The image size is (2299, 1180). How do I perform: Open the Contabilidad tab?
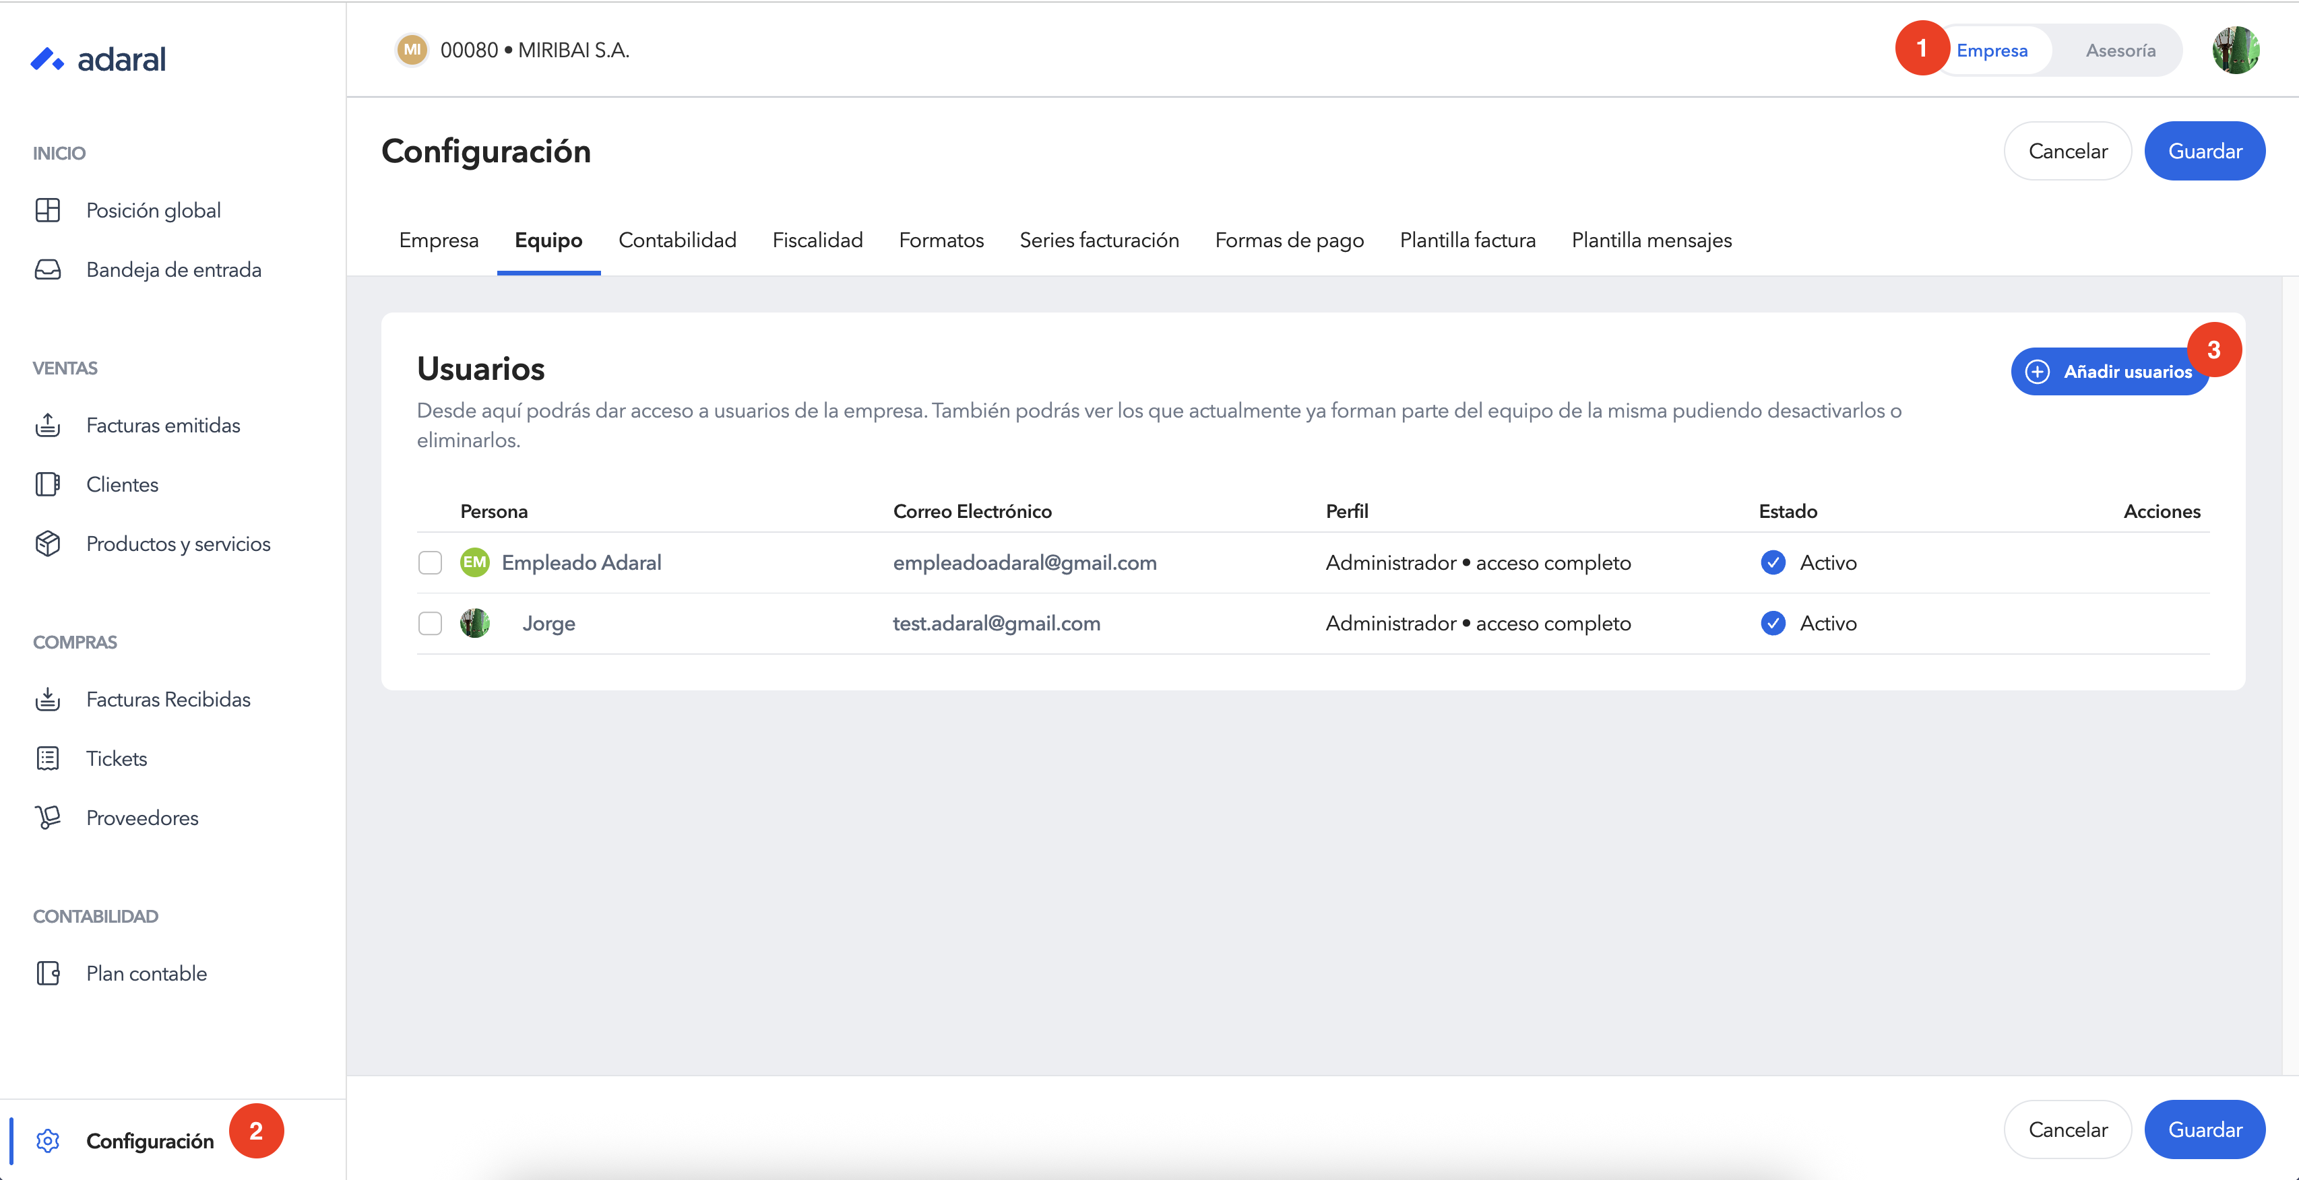(x=677, y=240)
